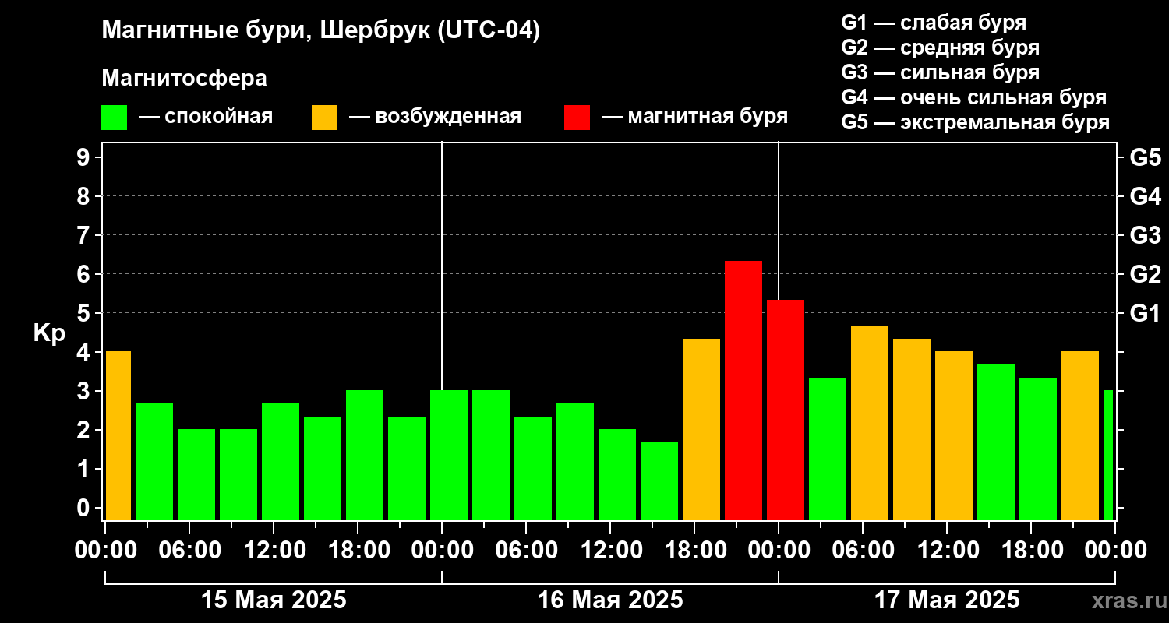Click the lowest green bar at 15:00 on 16 Мая

point(659,481)
